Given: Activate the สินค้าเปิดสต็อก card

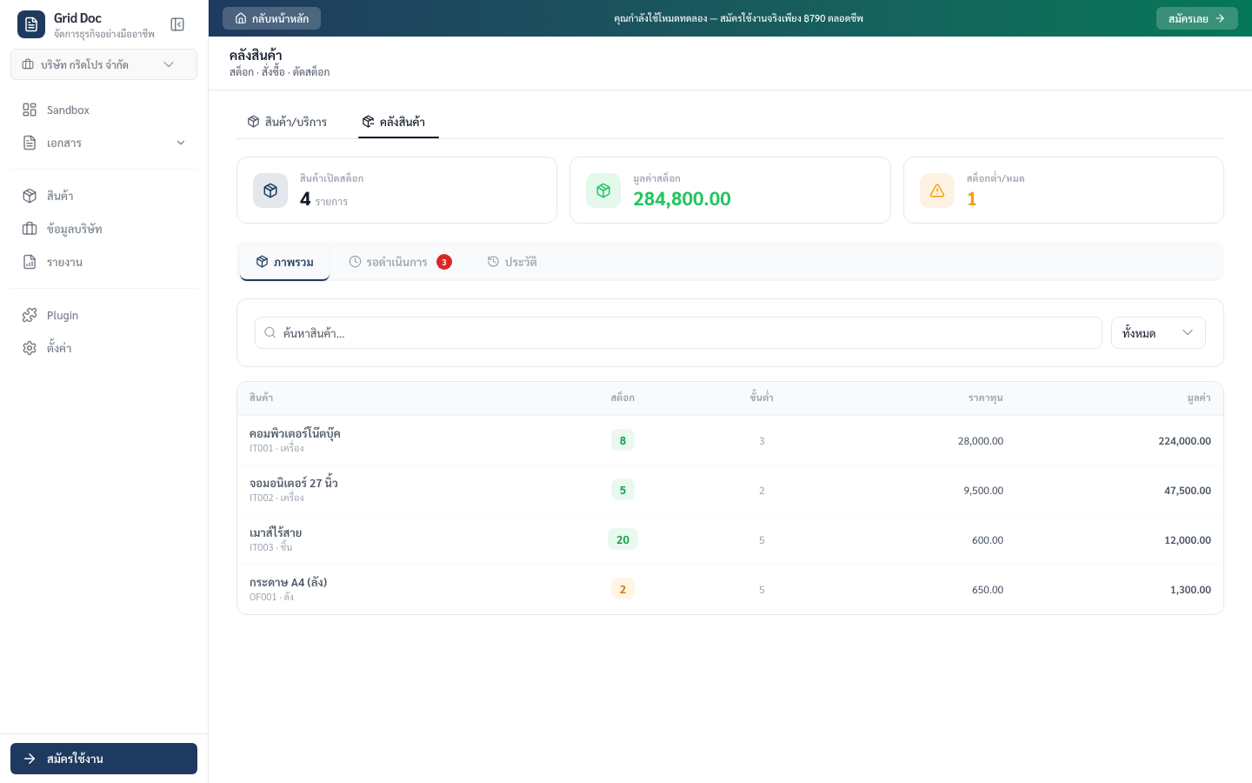Looking at the screenshot, I should click(x=396, y=190).
